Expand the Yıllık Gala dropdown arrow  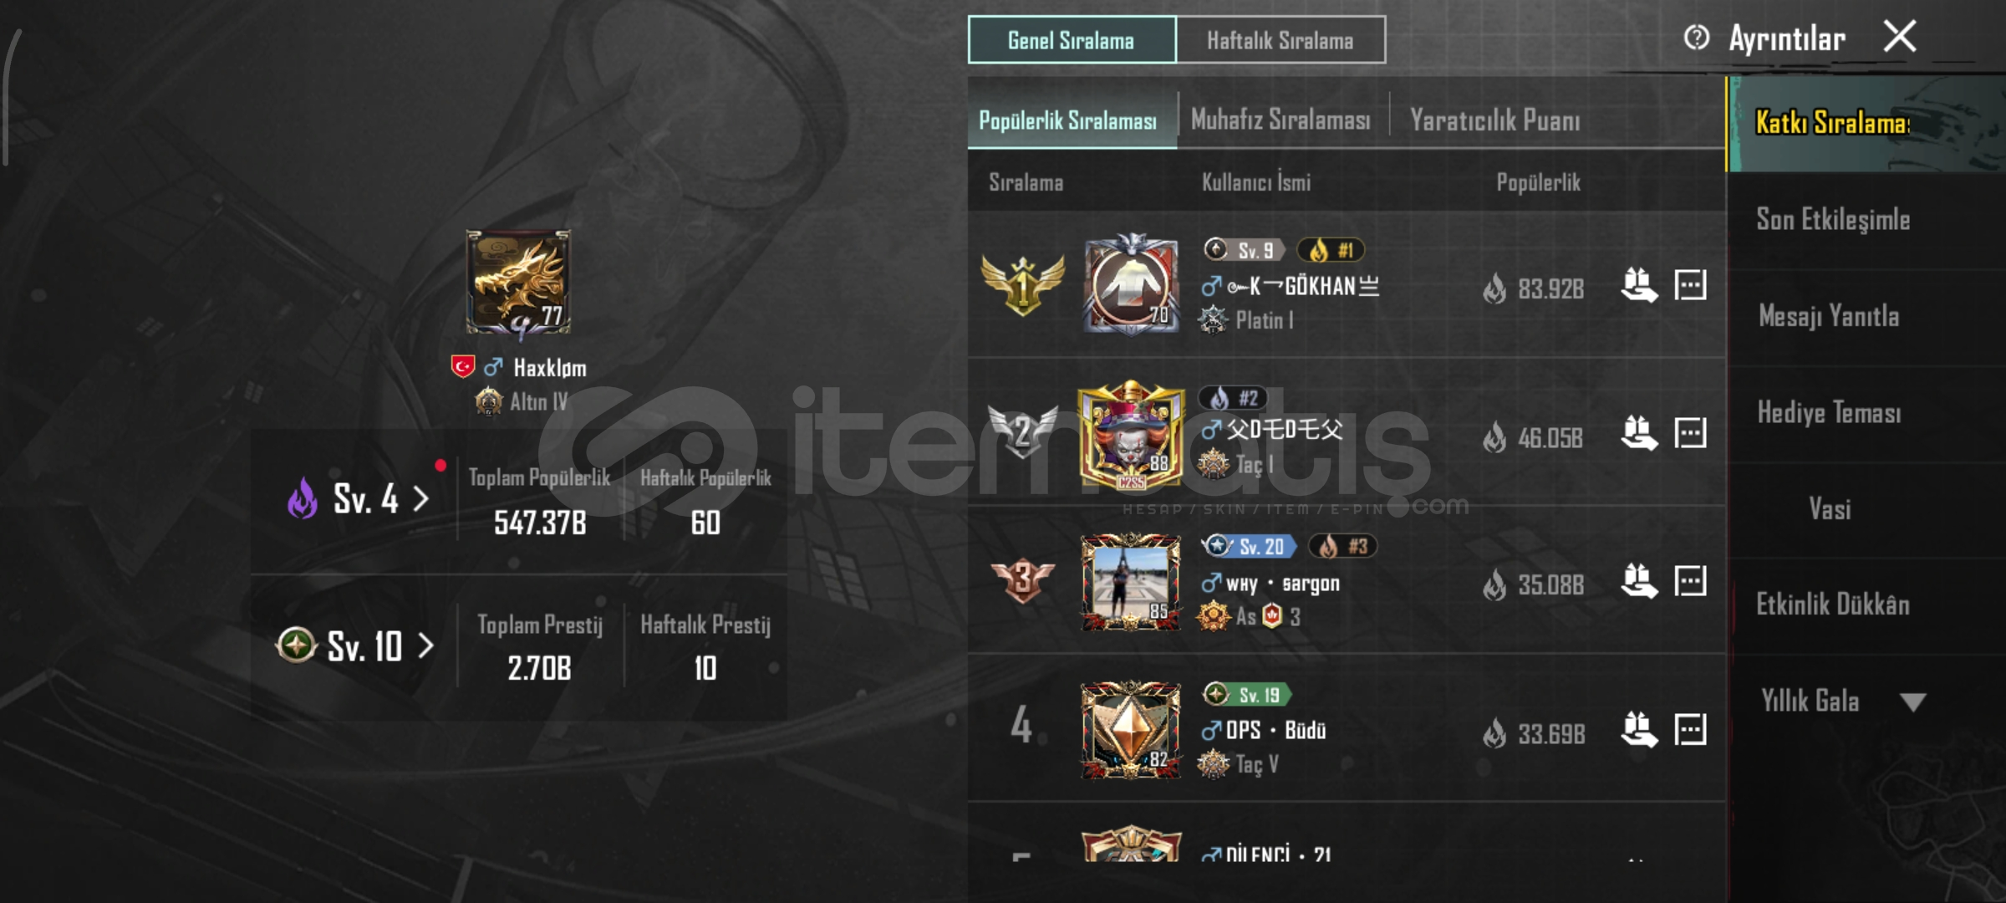point(1912,701)
